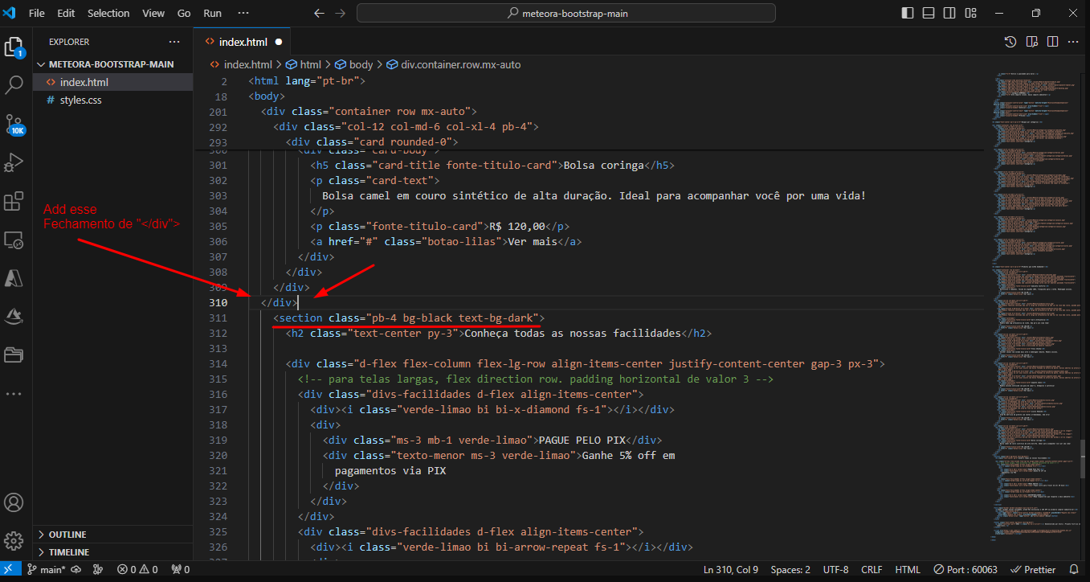Open the Run menu

tap(213, 14)
